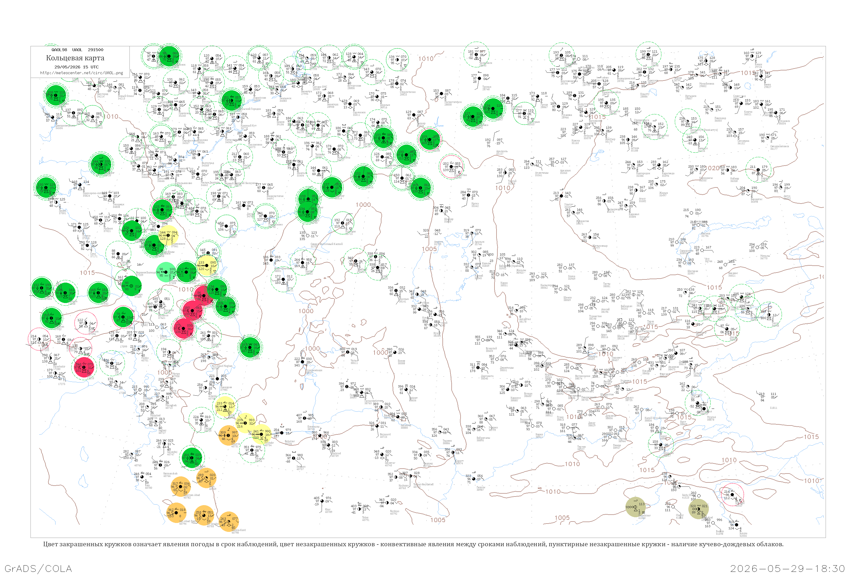
Task: Click the "Khorram Abad 40782" station label
Action: tap(192, 496)
